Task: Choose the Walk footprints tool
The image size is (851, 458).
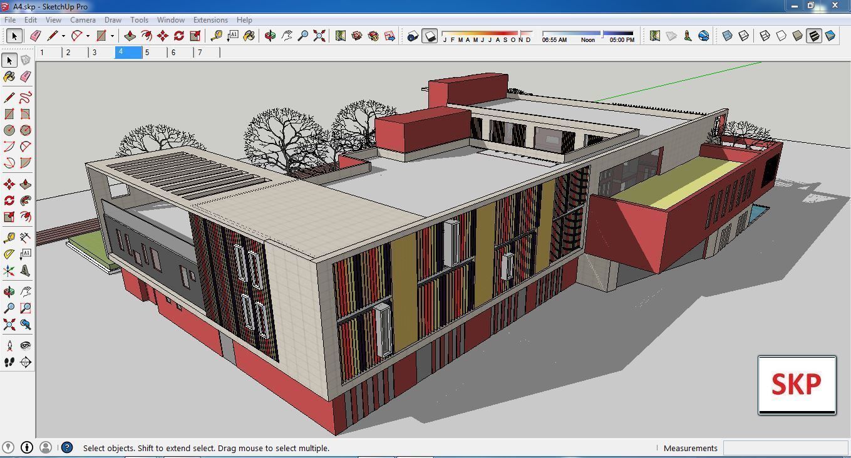Action: click(x=9, y=362)
